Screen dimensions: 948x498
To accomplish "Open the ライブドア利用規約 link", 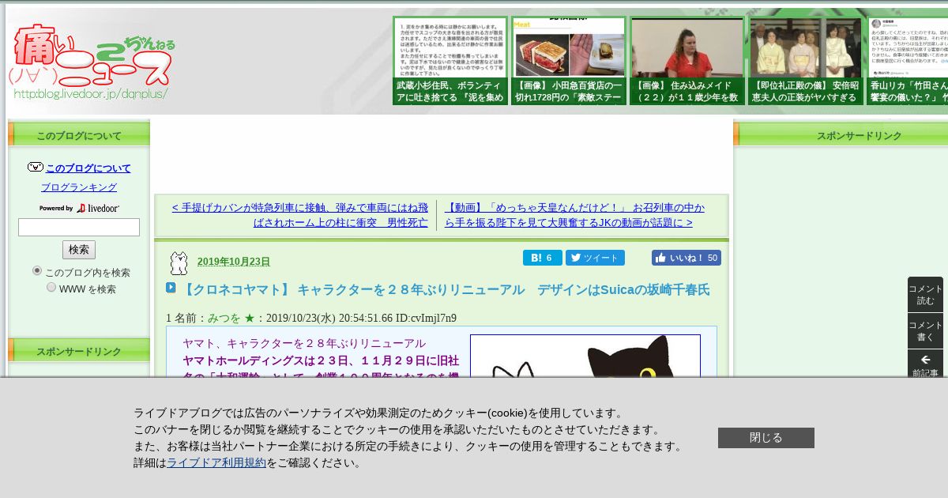I will coord(216,463).
